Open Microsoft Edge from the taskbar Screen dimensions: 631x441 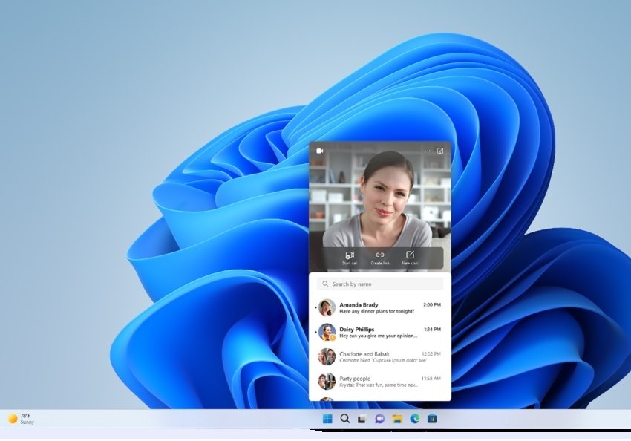(414, 419)
